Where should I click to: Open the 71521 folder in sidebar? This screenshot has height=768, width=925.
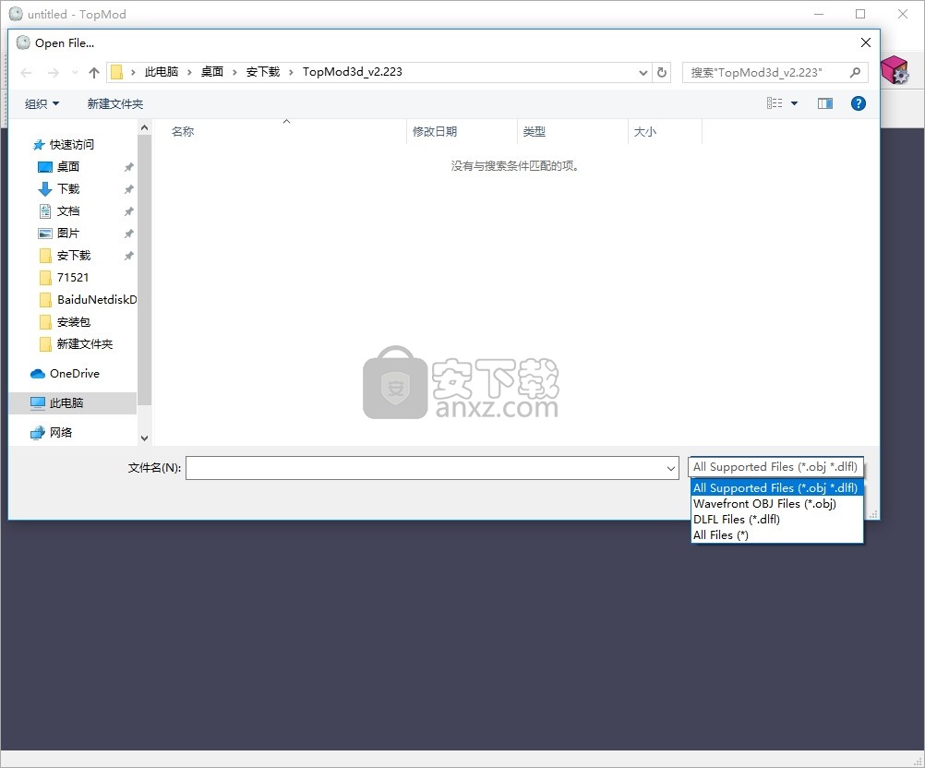(x=73, y=277)
